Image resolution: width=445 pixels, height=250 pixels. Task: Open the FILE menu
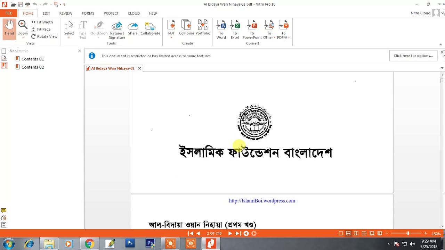pyautogui.click(x=9, y=13)
